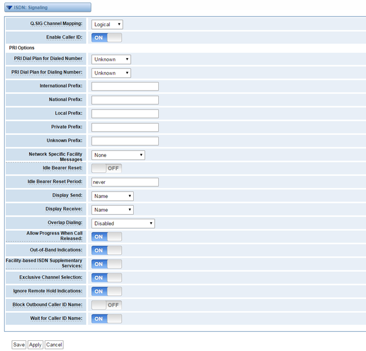Toggle the Out-of-Band Indications switch
Viewport: 366px width, 351px height.
coord(106,250)
